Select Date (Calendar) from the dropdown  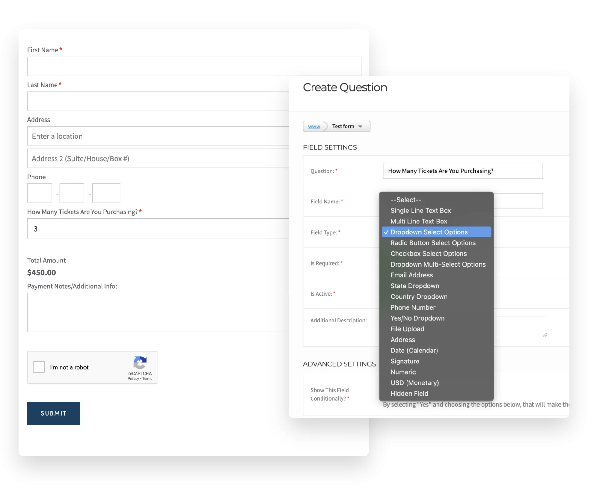pyautogui.click(x=414, y=351)
